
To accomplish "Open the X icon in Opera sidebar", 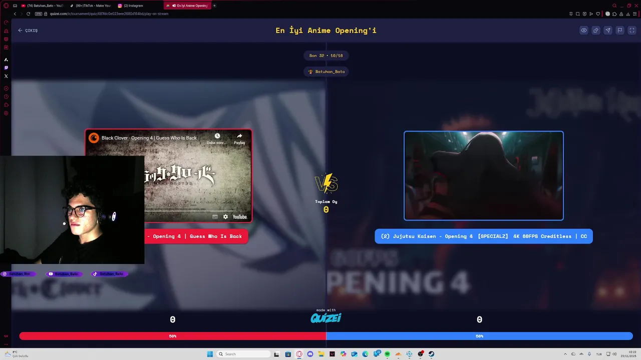I will point(6,76).
